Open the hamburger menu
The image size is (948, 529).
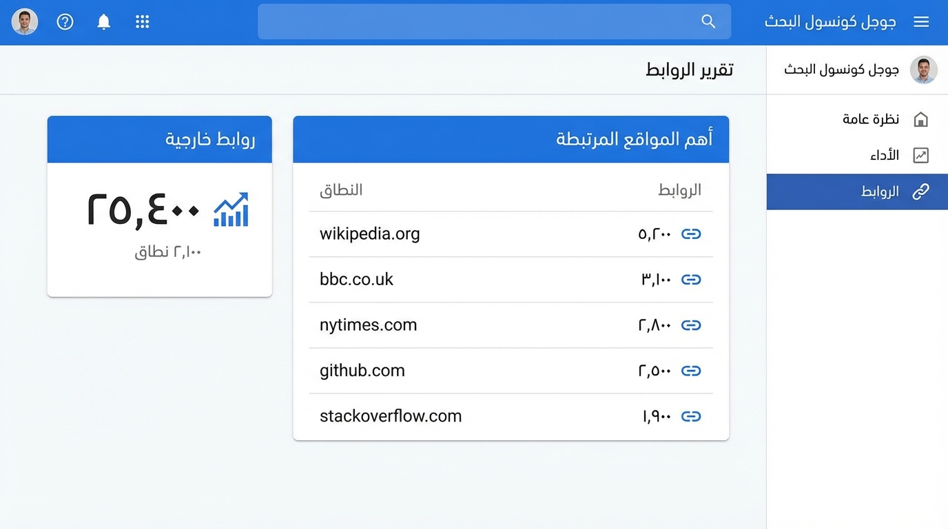click(x=921, y=21)
